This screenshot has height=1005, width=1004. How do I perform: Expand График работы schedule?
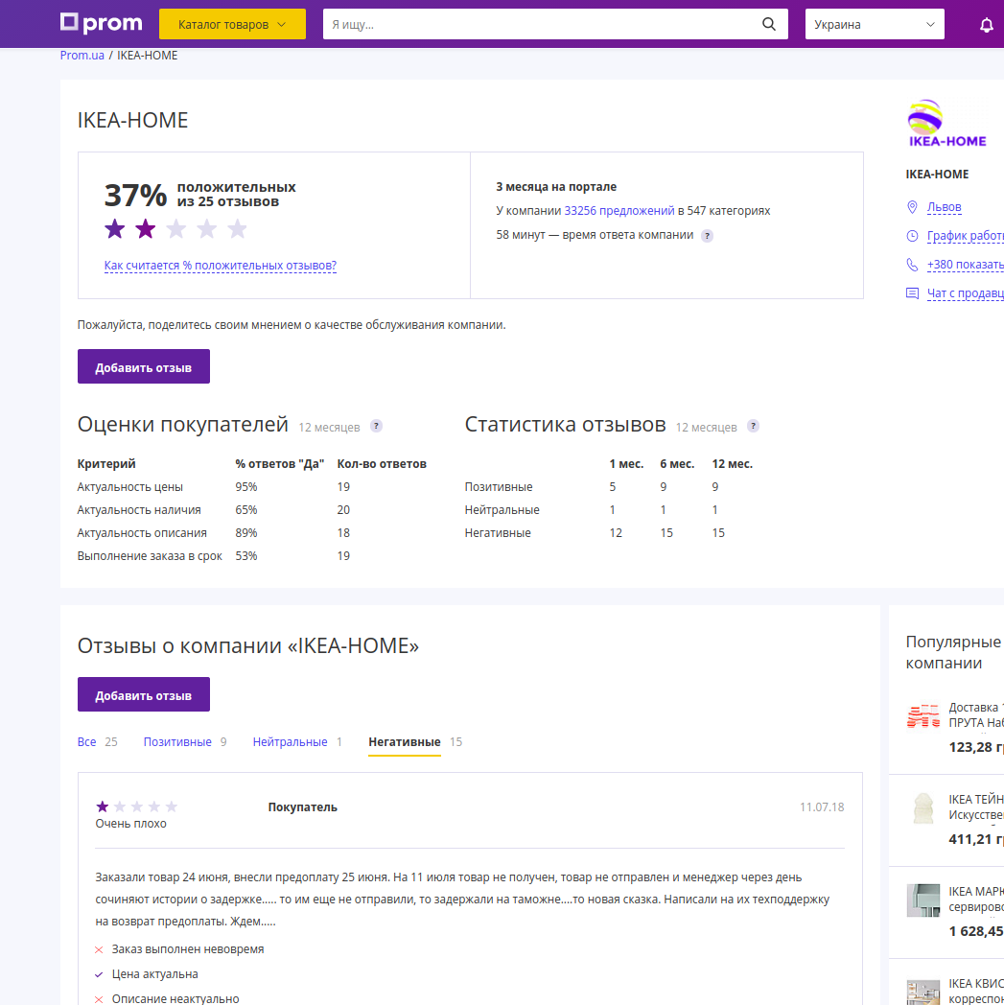[x=964, y=236]
